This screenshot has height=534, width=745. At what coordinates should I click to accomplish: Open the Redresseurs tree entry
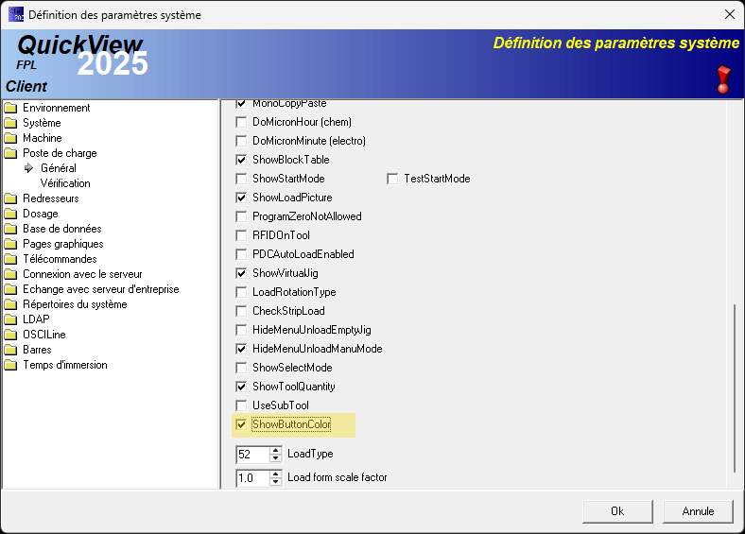point(51,198)
